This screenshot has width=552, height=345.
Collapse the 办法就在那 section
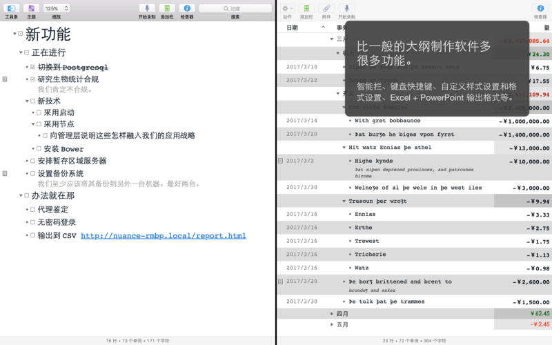click(x=21, y=195)
